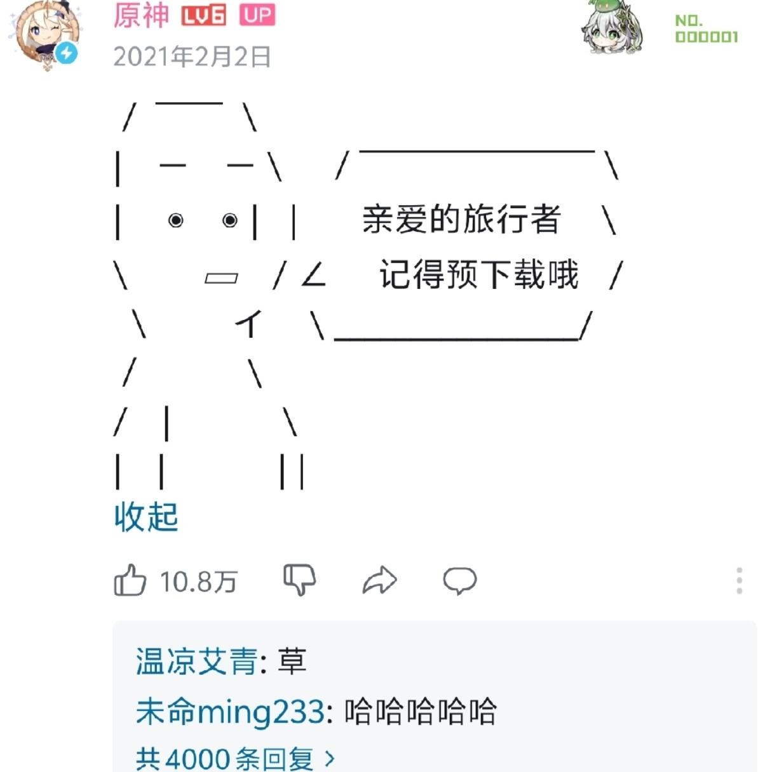Tap the chevron after 共4000条回复
Viewport: 784px width, 772px height.
pyautogui.click(x=329, y=758)
